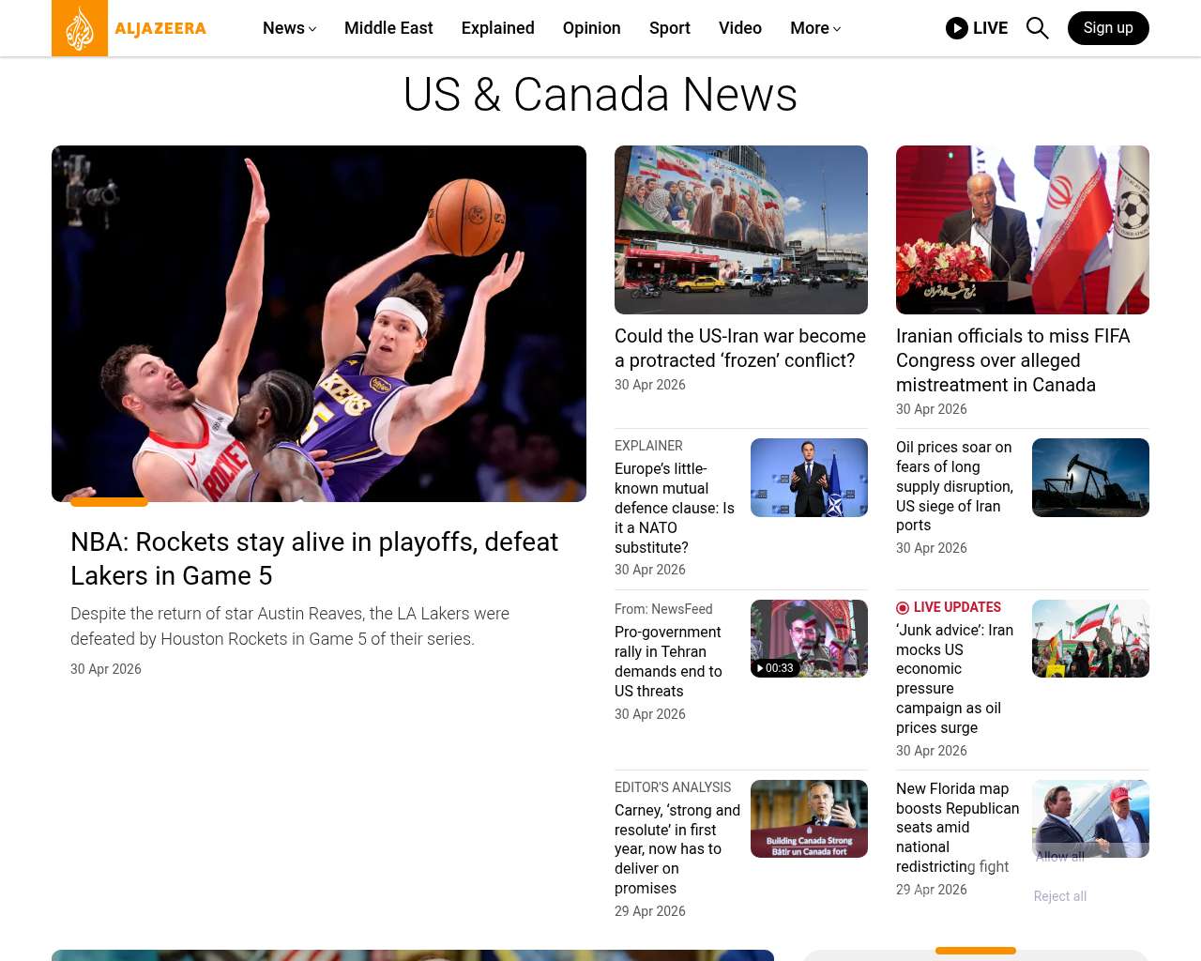1201x961 pixels.
Task: Click the Al Jazeera logo
Action: (x=129, y=28)
